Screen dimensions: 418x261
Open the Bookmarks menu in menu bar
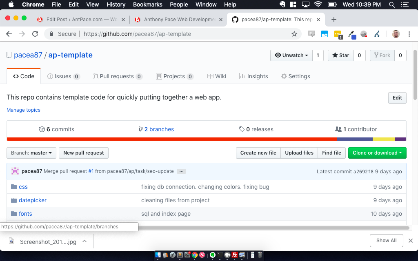click(x=148, y=4)
